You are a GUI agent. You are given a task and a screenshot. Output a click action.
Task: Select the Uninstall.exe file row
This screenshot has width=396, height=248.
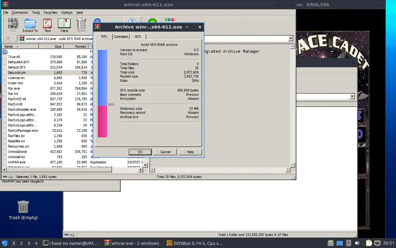47,152
